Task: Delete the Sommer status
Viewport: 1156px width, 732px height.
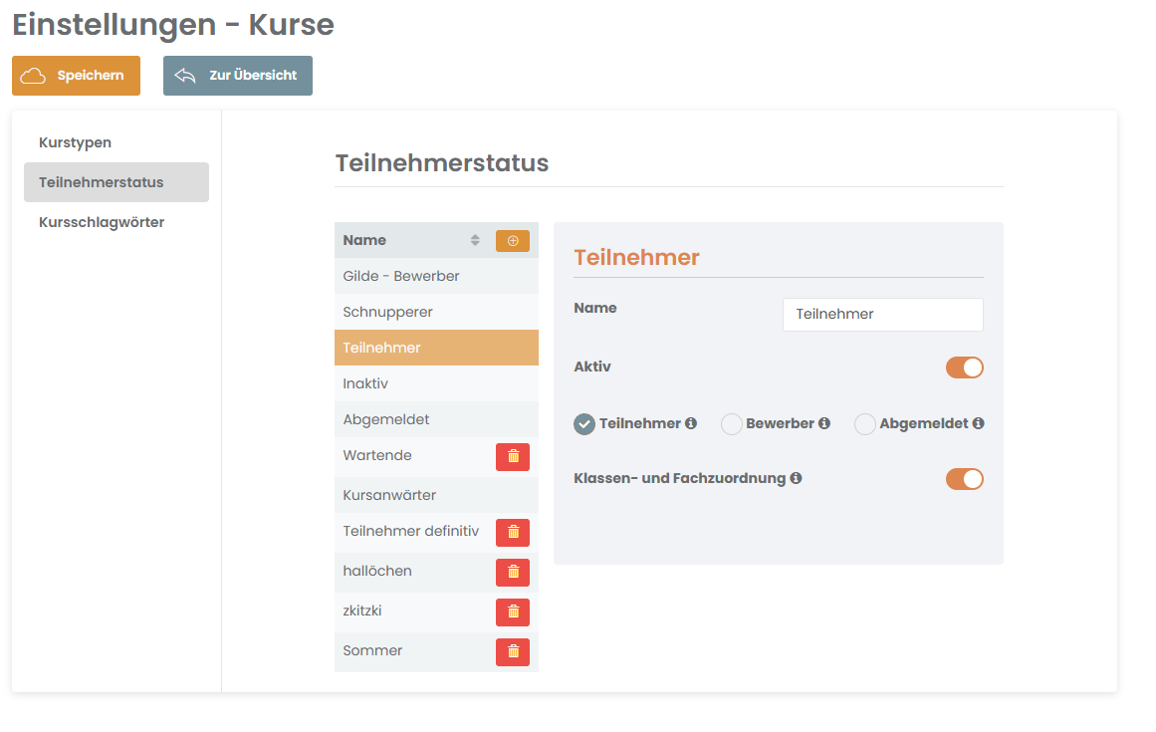Action: click(513, 651)
